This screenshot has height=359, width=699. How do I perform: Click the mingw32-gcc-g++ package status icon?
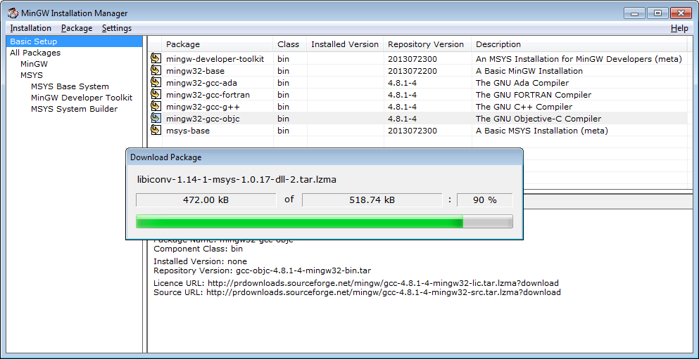click(x=156, y=106)
